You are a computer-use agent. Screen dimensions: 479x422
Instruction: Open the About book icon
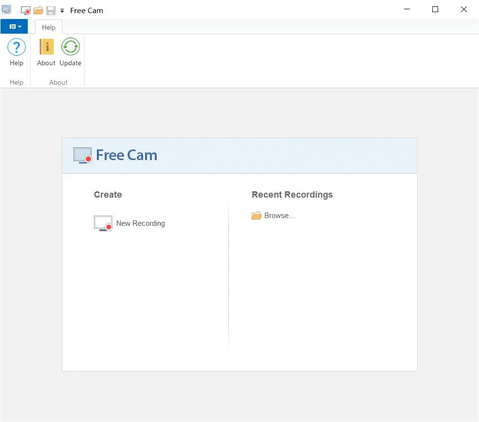tap(46, 47)
